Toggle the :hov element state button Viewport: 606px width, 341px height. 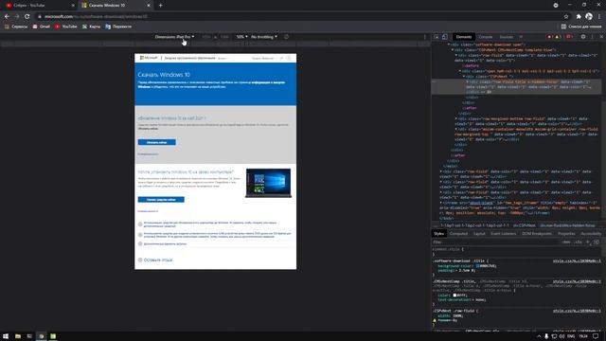(566, 242)
